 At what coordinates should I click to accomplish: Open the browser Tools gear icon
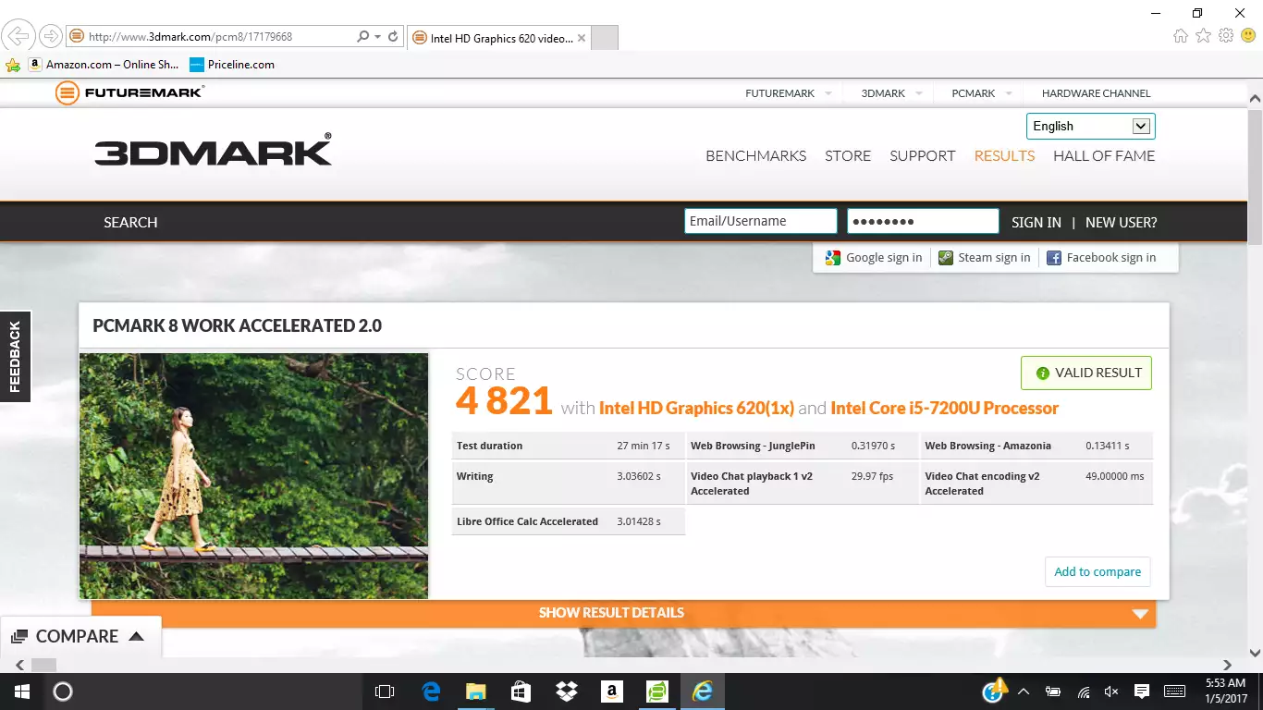pyautogui.click(x=1226, y=36)
